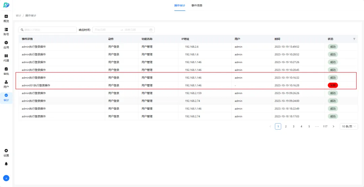Click the calendar icon in date range

pyautogui.click(x=151, y=30)
